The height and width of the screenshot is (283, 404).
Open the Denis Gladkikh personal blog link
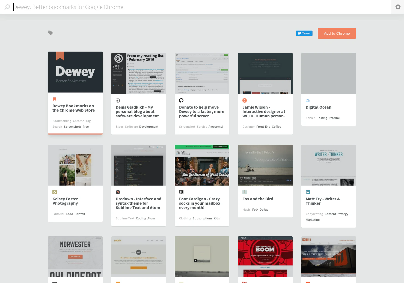click(137, 112)
